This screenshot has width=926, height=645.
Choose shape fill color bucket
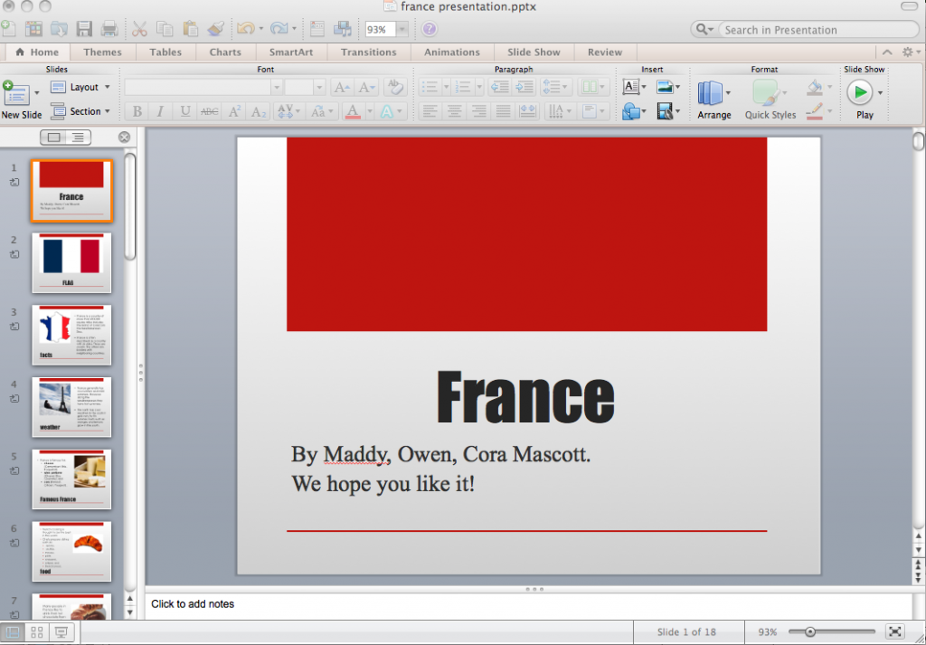click(x=815, y=88)
